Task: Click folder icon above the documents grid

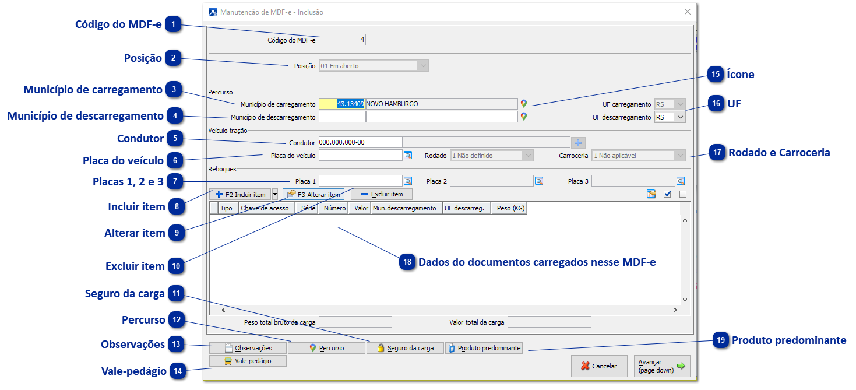Action: [x=651, y=194]
